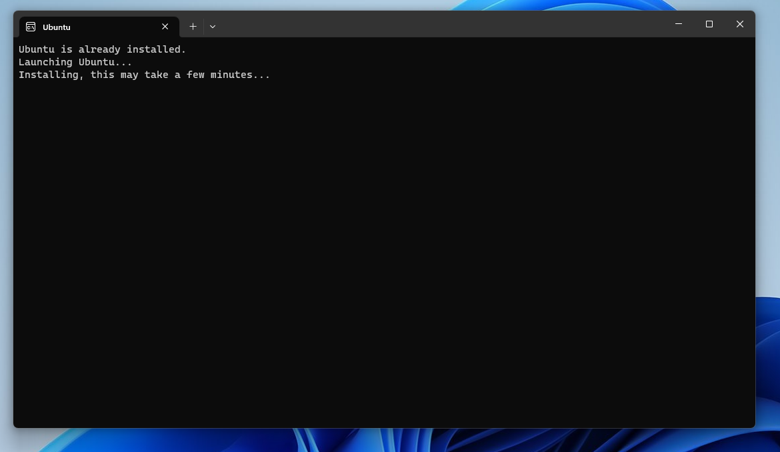Screen dimensions: 780x452
Task: Close the Windows Terminal window
Action: [x=740, y=24]
